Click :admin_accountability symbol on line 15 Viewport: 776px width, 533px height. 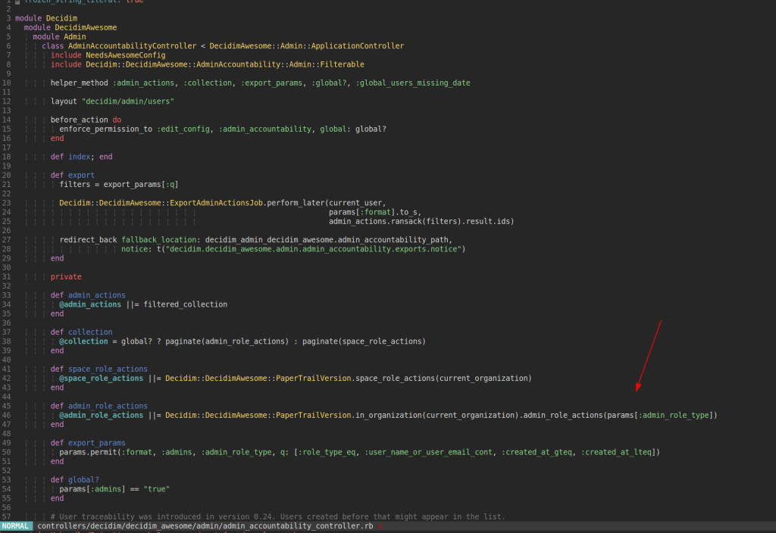tap(264, 129)
